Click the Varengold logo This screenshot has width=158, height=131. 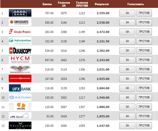pos(20,126)
